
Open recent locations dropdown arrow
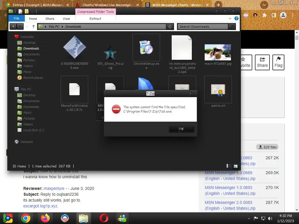[27, 27]
